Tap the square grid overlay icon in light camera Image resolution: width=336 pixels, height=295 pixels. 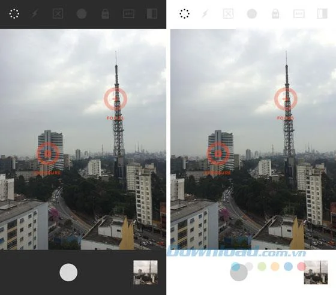pos(228,14)
